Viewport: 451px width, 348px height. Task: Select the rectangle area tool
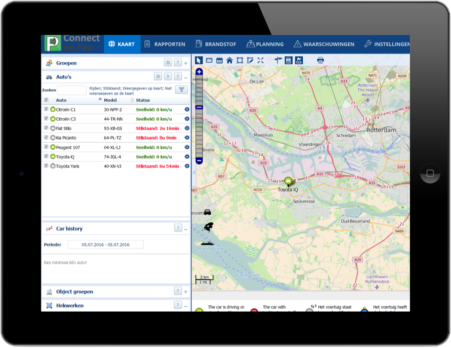tap(240, 60)
